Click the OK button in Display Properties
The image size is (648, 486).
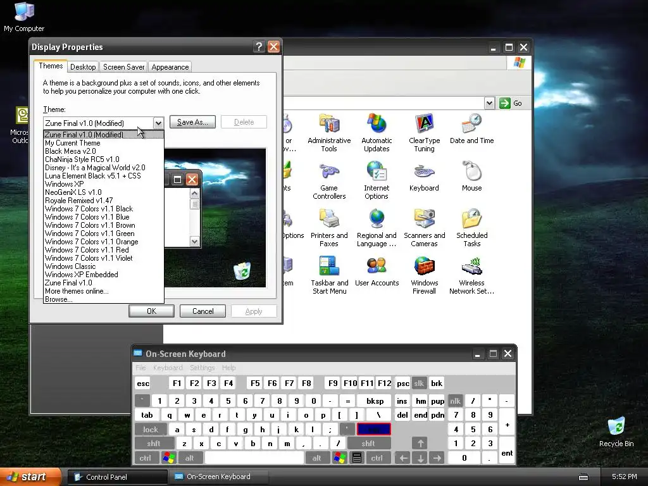[151, 311]
